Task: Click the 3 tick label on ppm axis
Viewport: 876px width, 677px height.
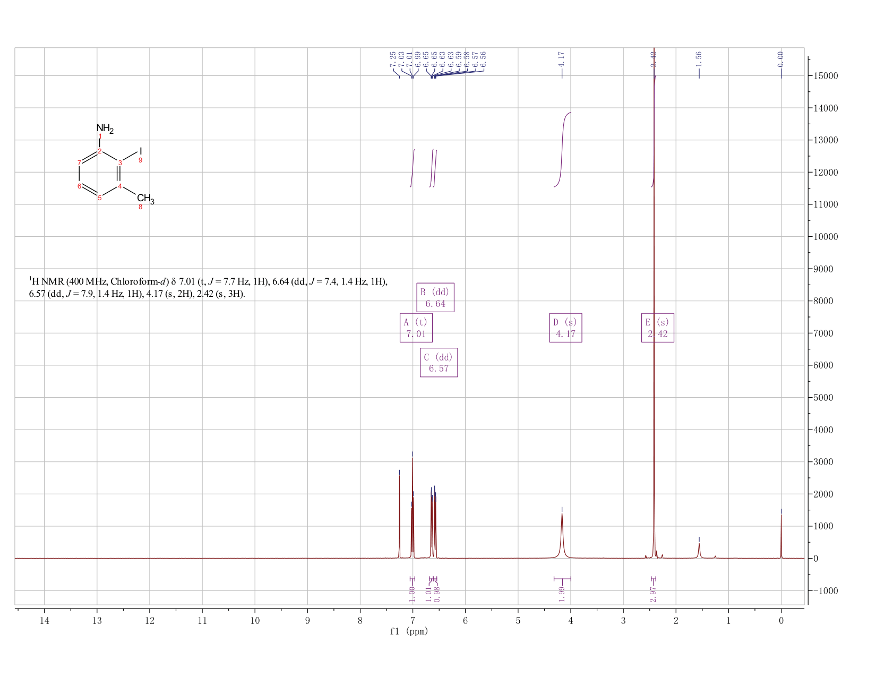Action: [623, 620]
